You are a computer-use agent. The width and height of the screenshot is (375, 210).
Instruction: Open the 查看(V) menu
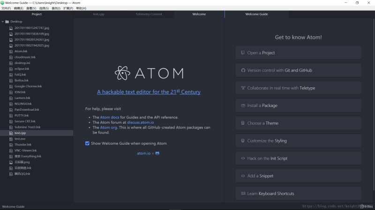click(31, 8)
